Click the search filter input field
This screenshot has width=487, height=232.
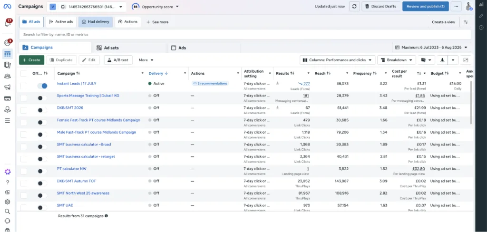pos(246,35)
